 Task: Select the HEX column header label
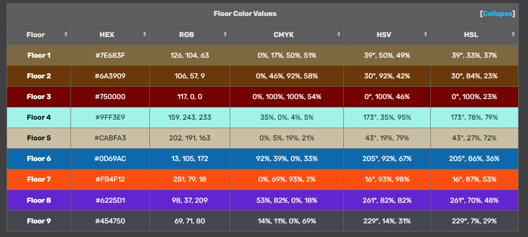(107, 35)
